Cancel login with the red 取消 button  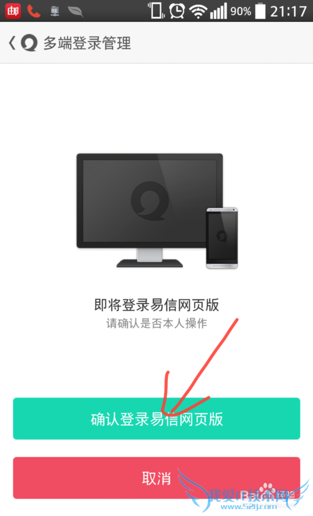pyautogui.click(x=156, y=478)
